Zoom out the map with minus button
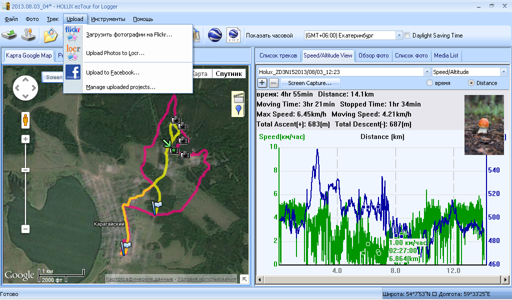512x300 pixels. (25, 229)
